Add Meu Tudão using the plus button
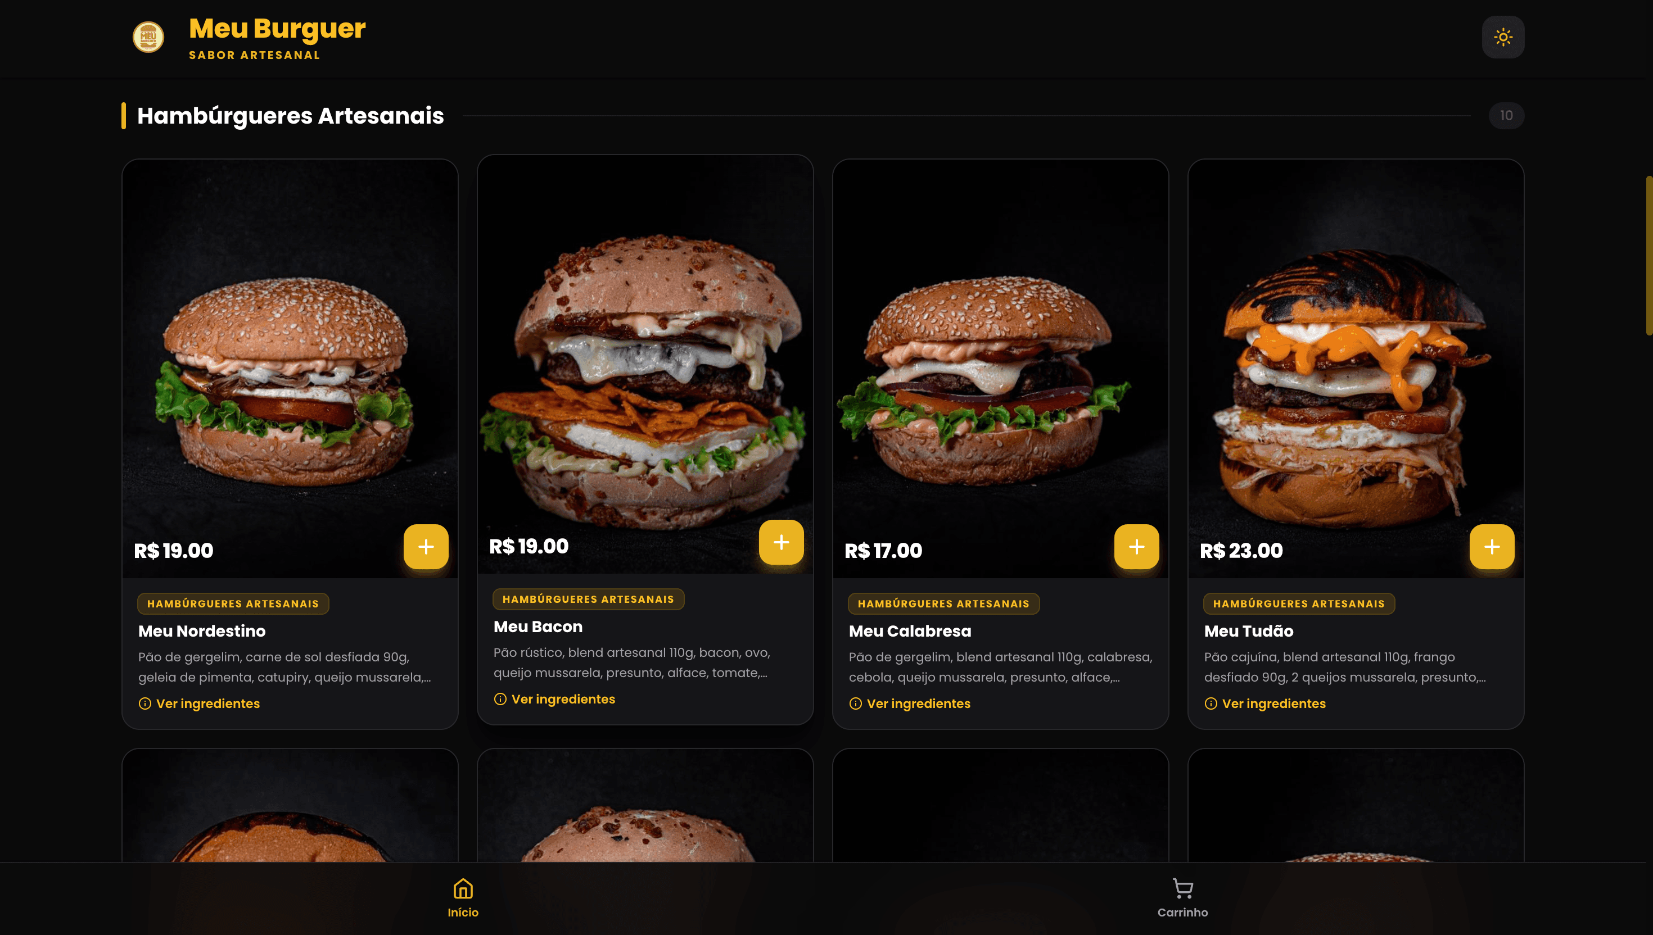The width and height of the screenshot is (1653, 935). coord(1492,547)
